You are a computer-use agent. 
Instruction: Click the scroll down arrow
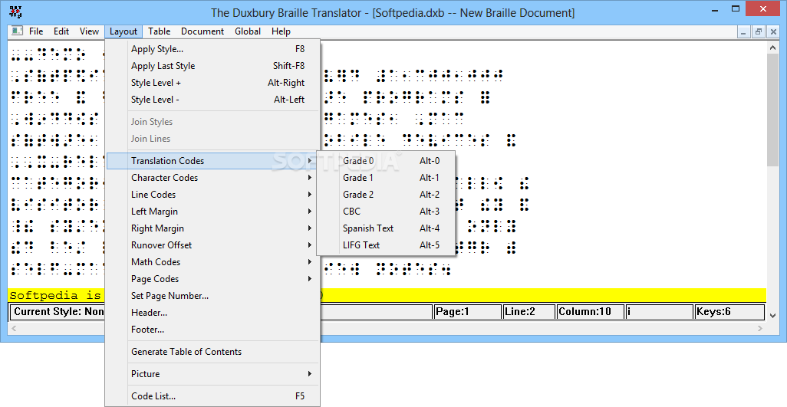click(773, 315)
